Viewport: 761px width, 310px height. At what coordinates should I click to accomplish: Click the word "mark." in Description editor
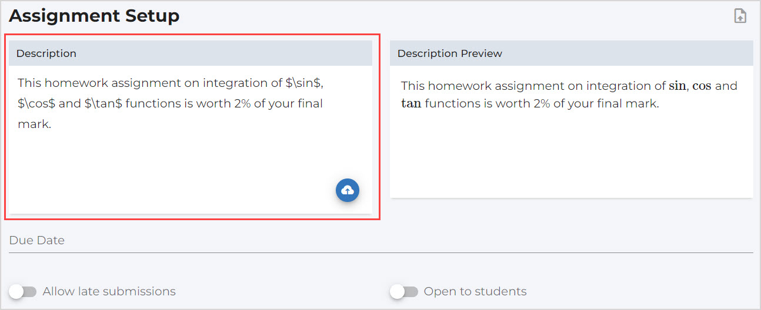(x=34, y=124)
